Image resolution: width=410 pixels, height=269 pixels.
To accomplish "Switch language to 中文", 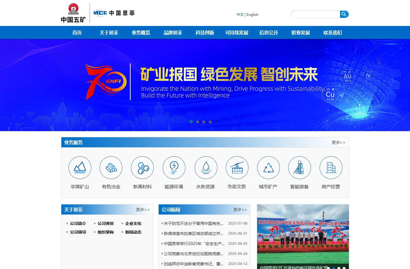I will 240,15.
